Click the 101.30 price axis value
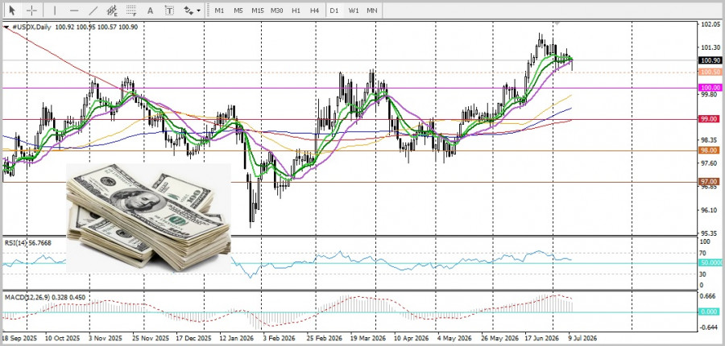Screen dimensions: 725x346 (709, 47)
